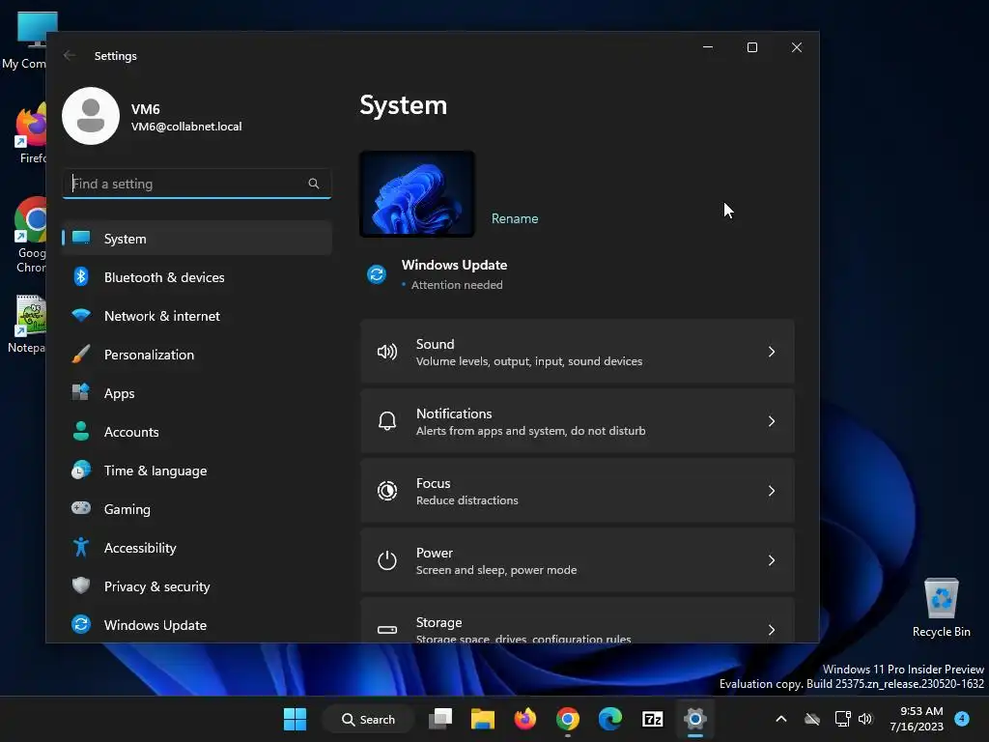Click the search magnifier in Find a setting

coord(314,184)
